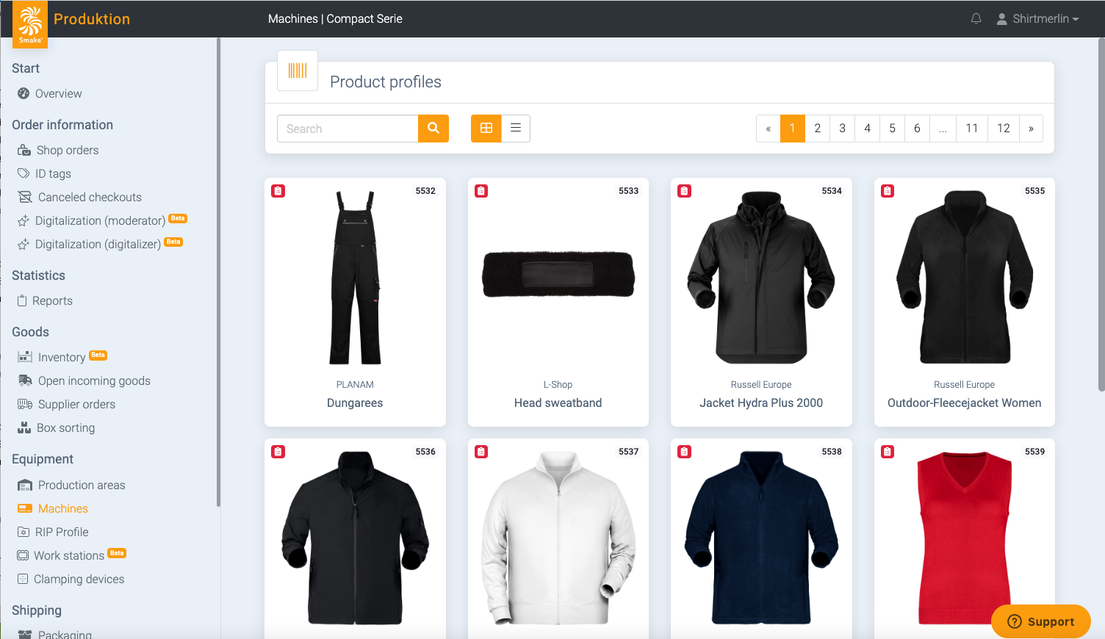
Task: Click the sidebar scrollbar
Action: 219,272
